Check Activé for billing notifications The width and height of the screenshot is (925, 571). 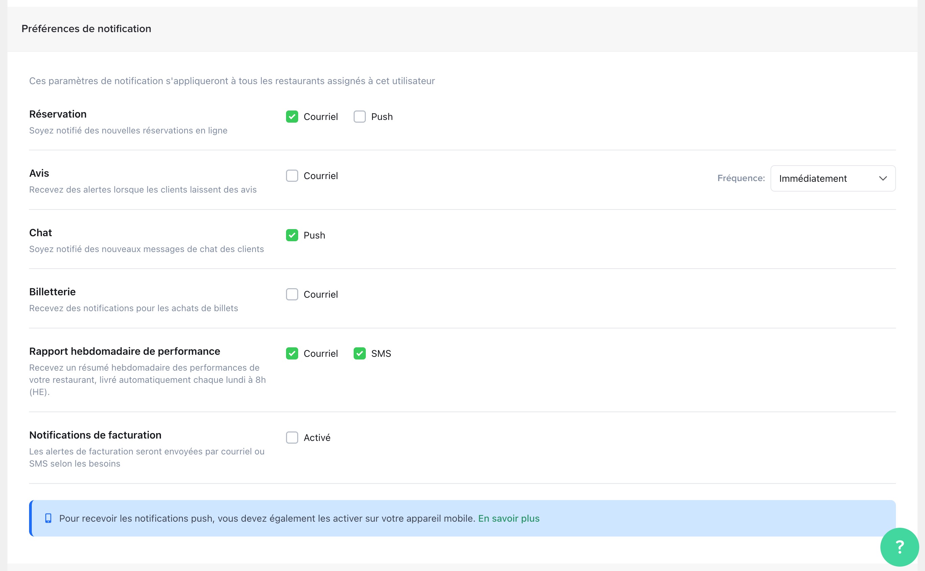[x=292, y=437]
